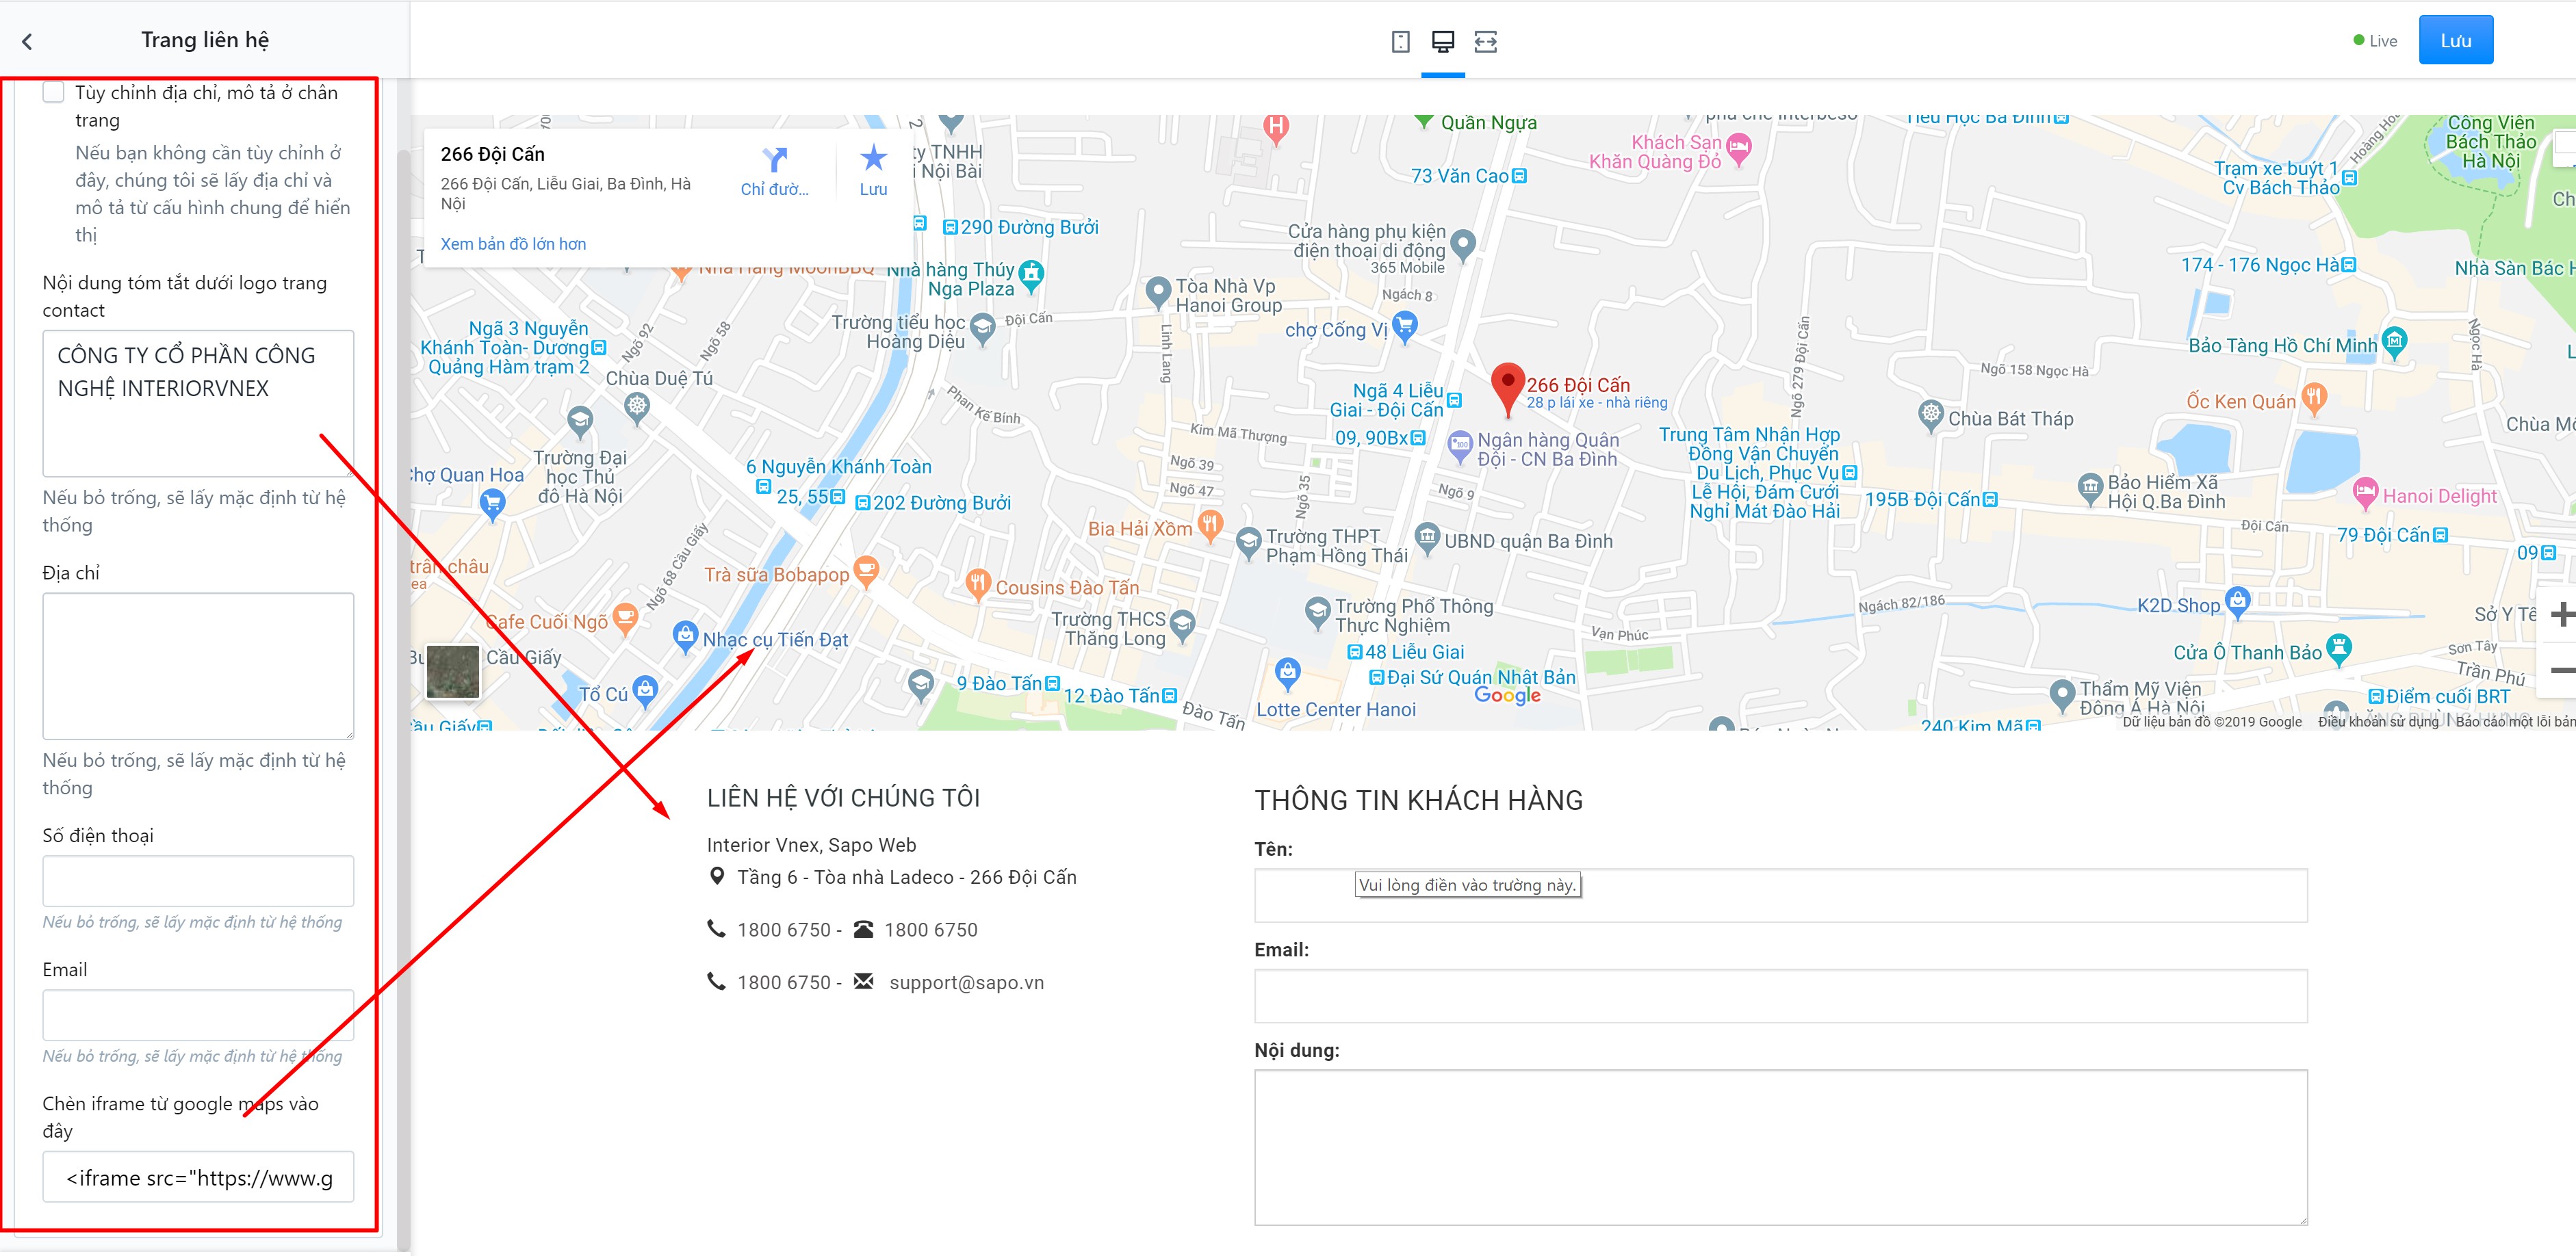Click the Email field in sidebar

coord(198,1015)
